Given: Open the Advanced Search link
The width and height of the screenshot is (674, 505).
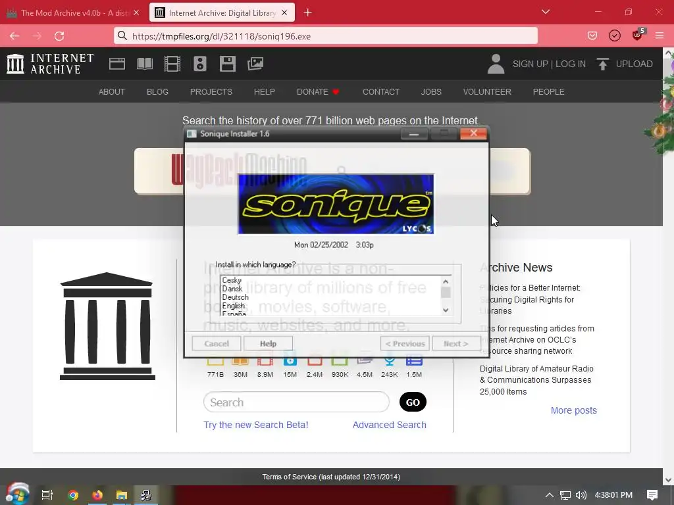Looking at the screenshot, I should 390,425.
